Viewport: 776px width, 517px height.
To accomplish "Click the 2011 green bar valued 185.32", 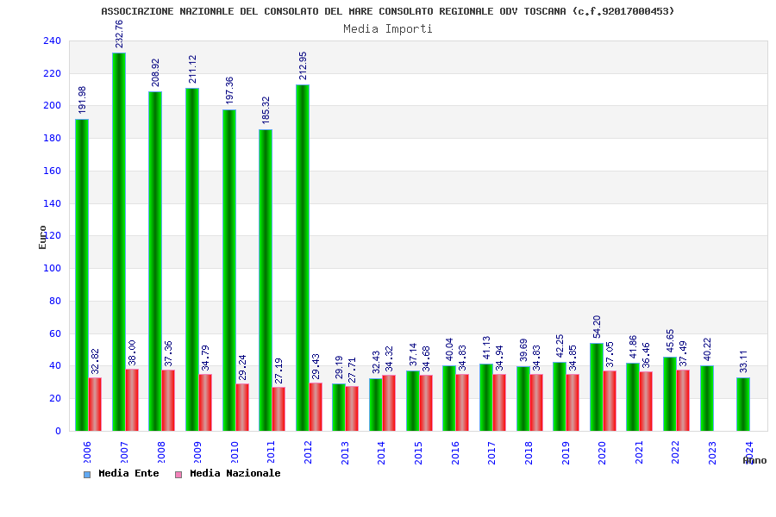I will tap(266, 281).
